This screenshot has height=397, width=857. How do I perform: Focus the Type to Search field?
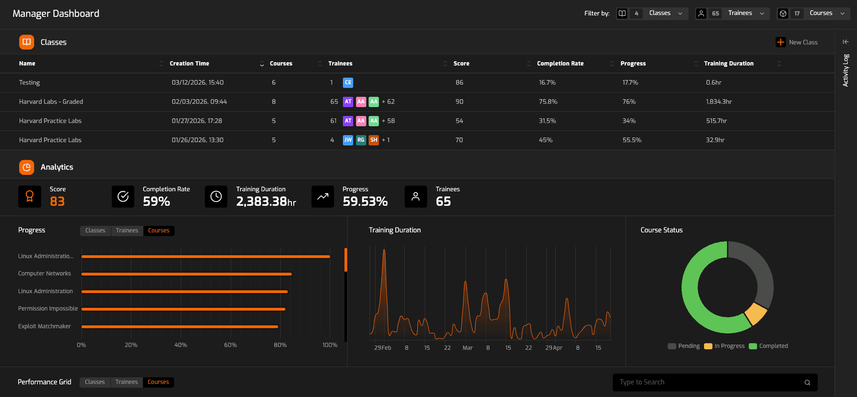point(715,383)
